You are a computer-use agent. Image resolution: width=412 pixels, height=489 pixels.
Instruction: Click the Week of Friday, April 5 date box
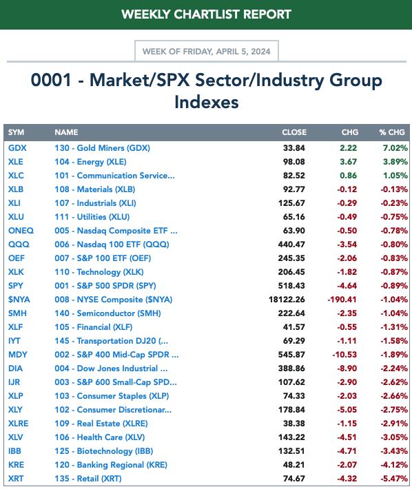point(207,51)
